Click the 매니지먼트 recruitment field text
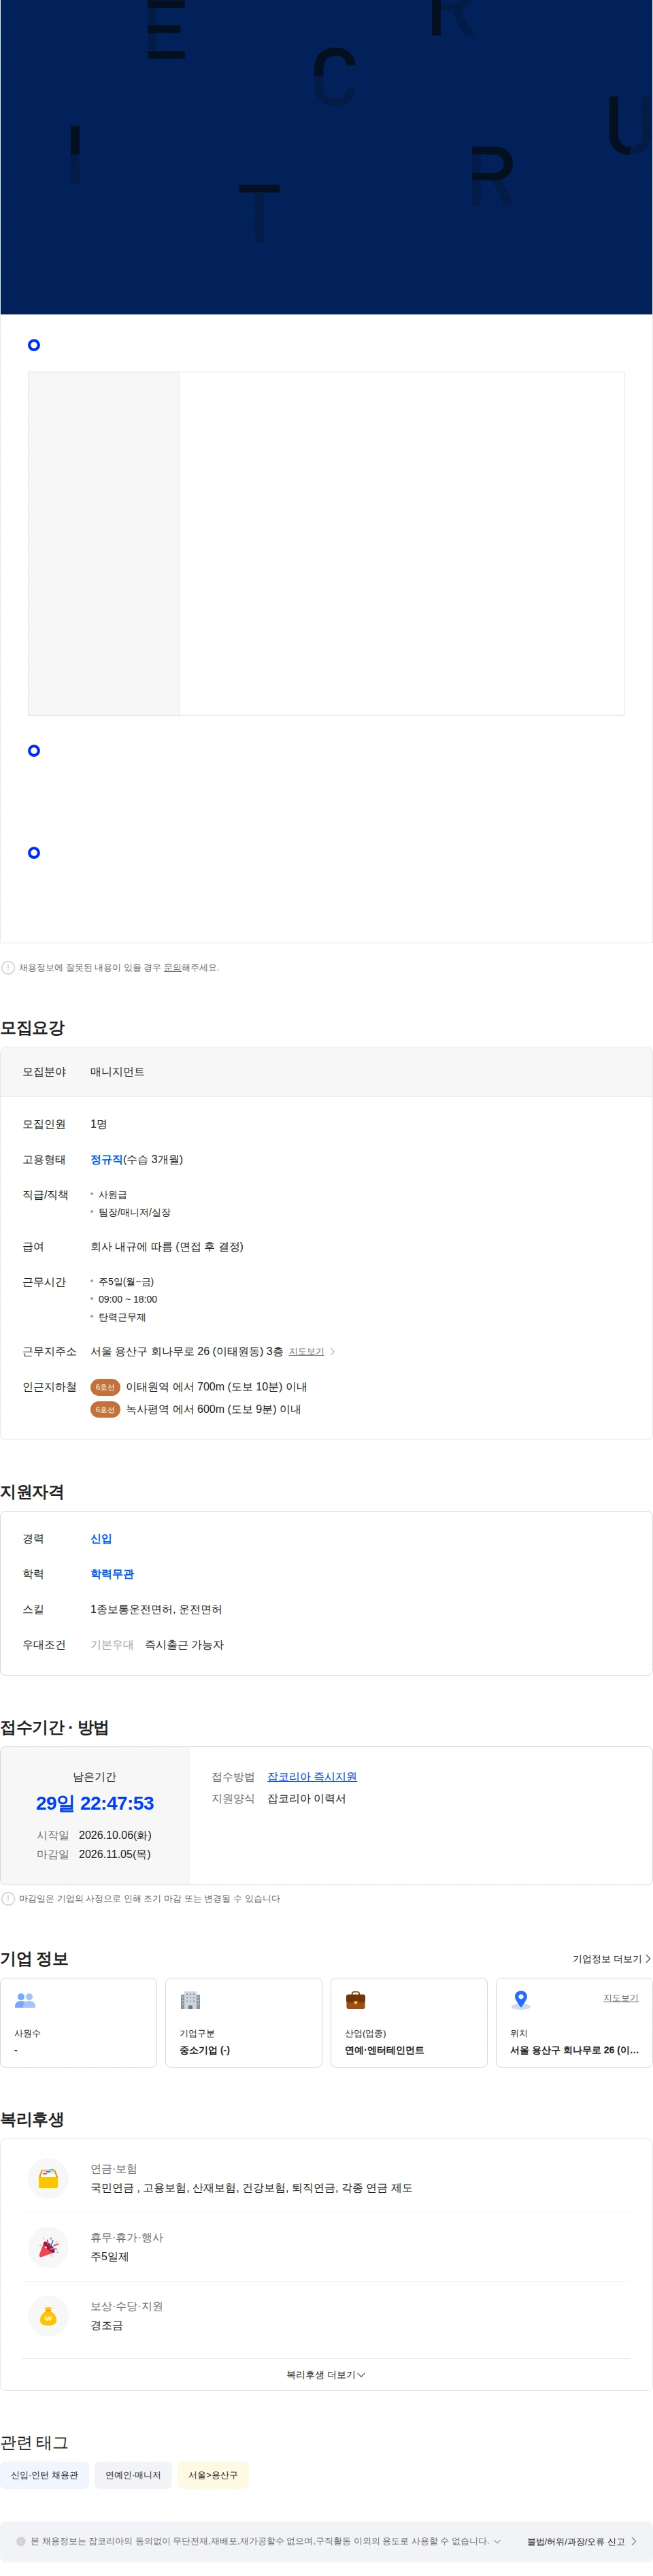 pyautogui.click(x=117, y=1071)
